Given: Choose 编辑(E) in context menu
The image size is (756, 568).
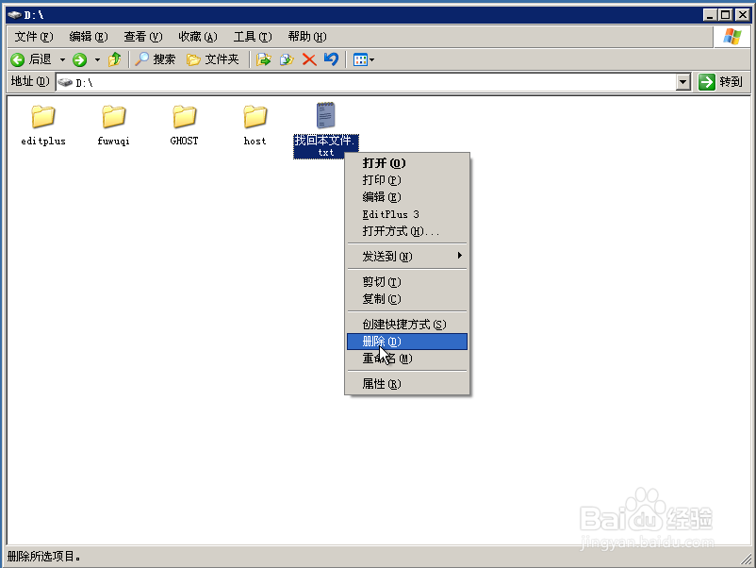Looking at the screenshot, I should (407, 197).
